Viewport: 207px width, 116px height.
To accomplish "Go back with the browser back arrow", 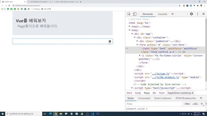I will [2, 5].
